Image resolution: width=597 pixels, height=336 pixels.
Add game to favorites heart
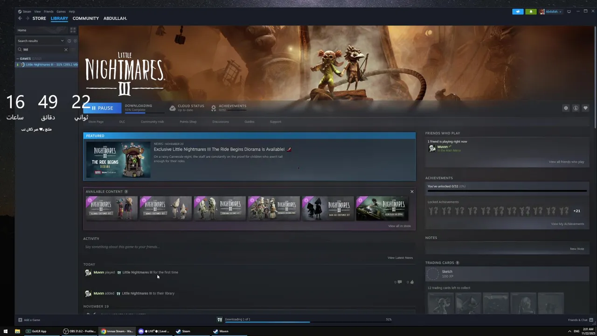click(x=585, y=108)
